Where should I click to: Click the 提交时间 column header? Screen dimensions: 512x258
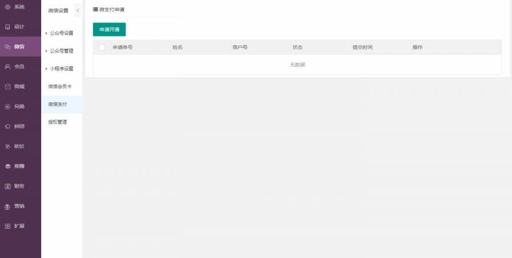[362, 47]
